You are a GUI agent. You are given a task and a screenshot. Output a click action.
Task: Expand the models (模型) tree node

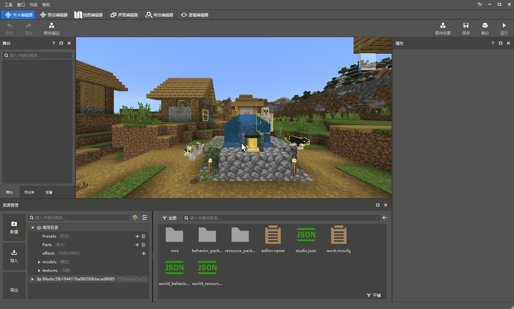click(x=39, y=262)
